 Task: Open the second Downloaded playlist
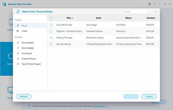(x=28, y=48)
